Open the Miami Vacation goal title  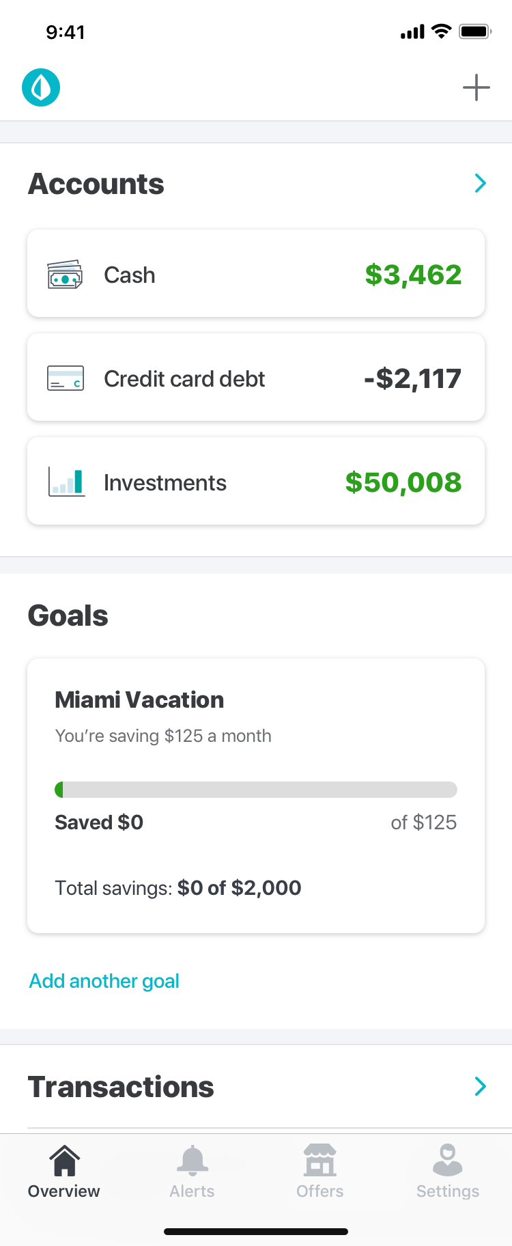[x=139, y=700]
